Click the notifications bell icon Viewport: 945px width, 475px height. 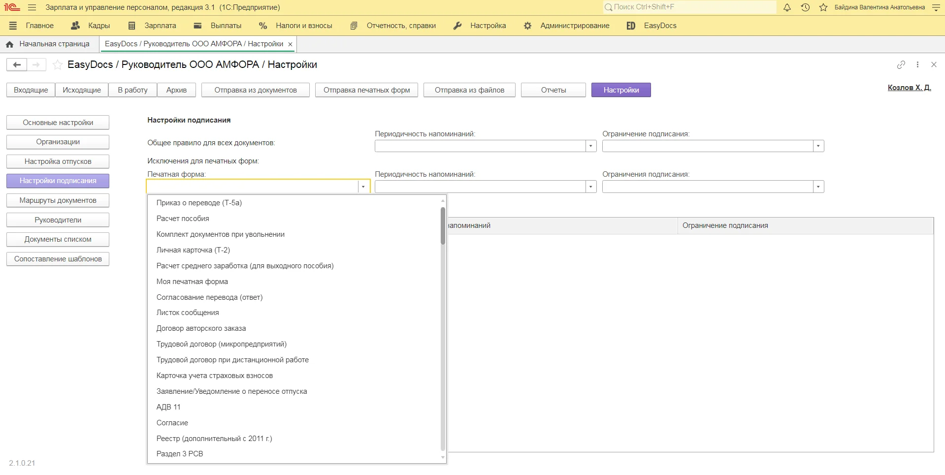click(787, 7)
